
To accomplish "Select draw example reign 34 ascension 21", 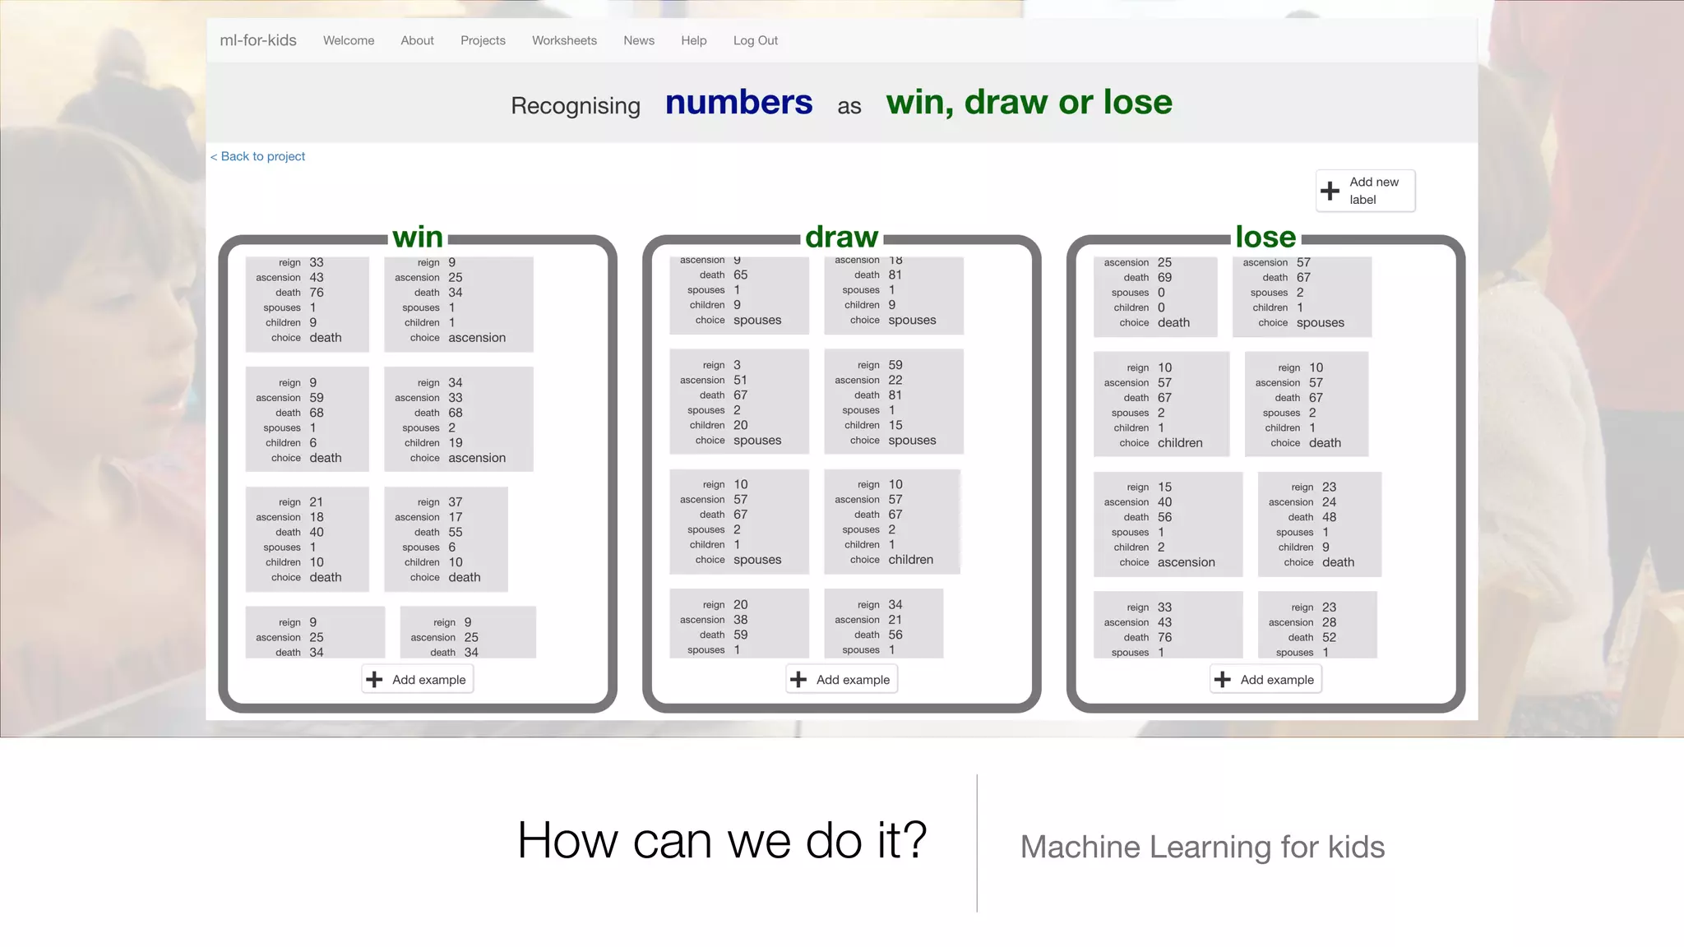I will pos(884,623).
